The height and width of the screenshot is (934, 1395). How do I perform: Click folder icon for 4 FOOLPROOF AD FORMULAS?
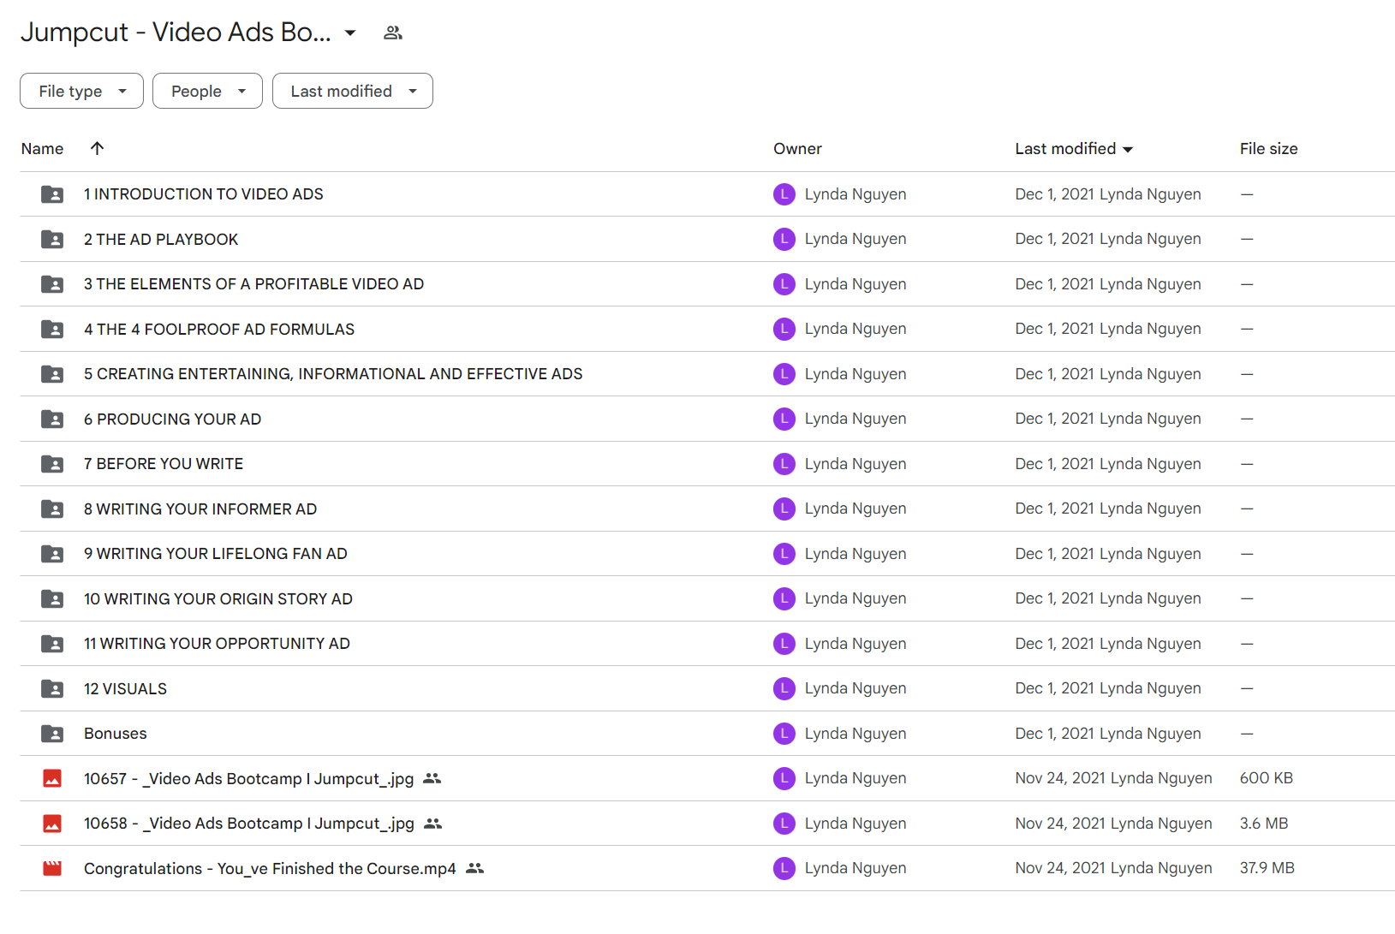tap(52, 329)
